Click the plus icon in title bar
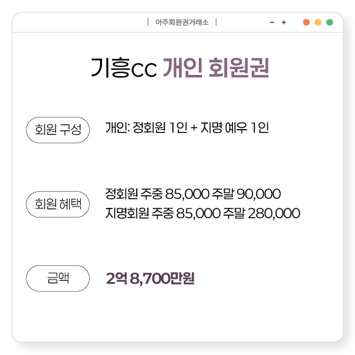This screenshot has width=355, height=355. point(284,23)
